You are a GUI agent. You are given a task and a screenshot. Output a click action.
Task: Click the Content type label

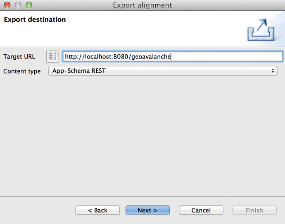click(x=22, y=71)
